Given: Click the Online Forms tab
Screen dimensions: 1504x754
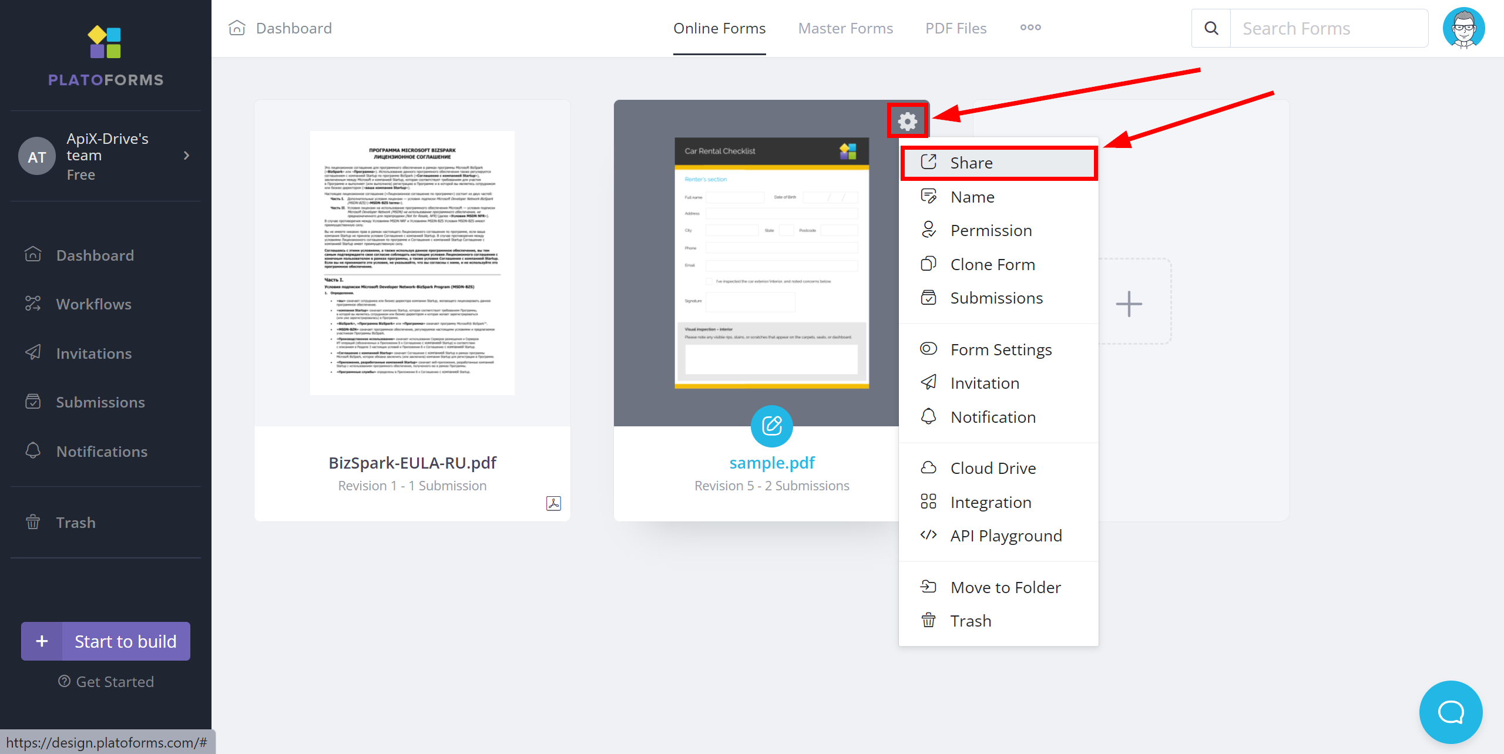Looking at the screenshot, I should point(719,27).
